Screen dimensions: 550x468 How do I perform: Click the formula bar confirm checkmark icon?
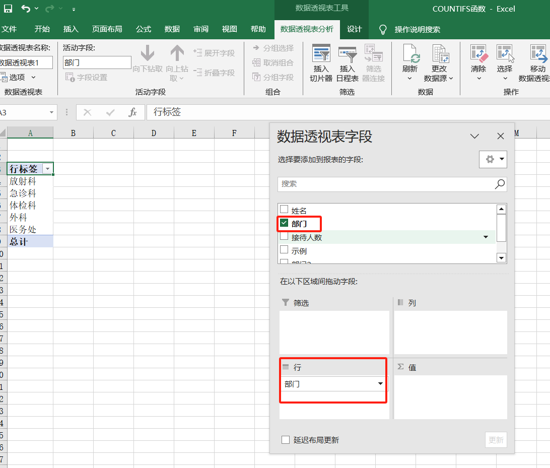pos(110,112)
